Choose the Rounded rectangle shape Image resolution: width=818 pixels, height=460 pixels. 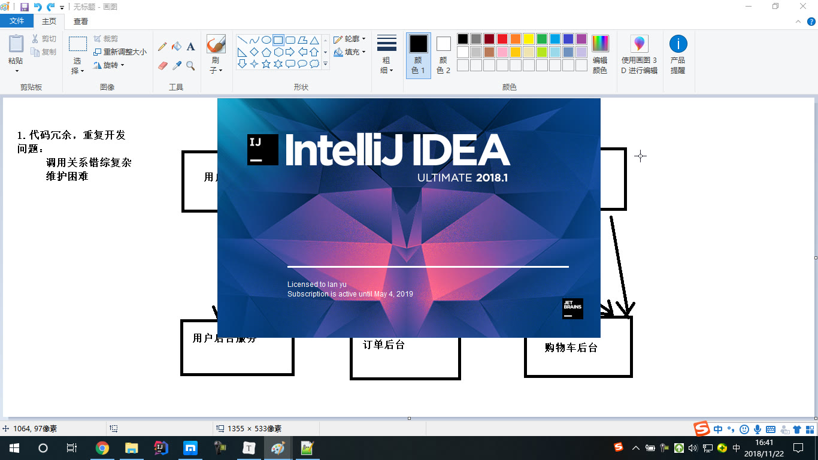tap(290, 40)
